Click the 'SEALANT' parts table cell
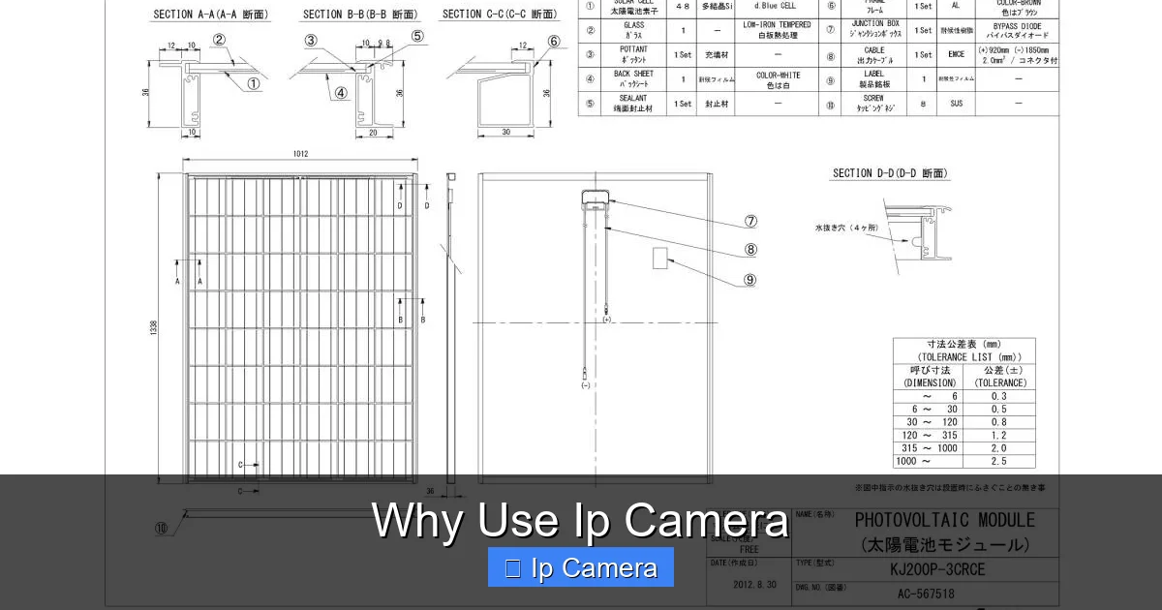The width and height of the screenshot is (1162, 610). pos(634,104)
